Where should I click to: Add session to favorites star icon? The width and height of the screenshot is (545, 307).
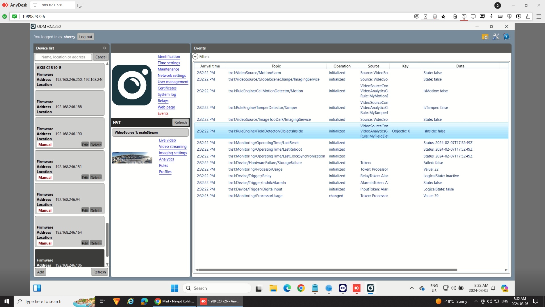click(x=443, y=16)
